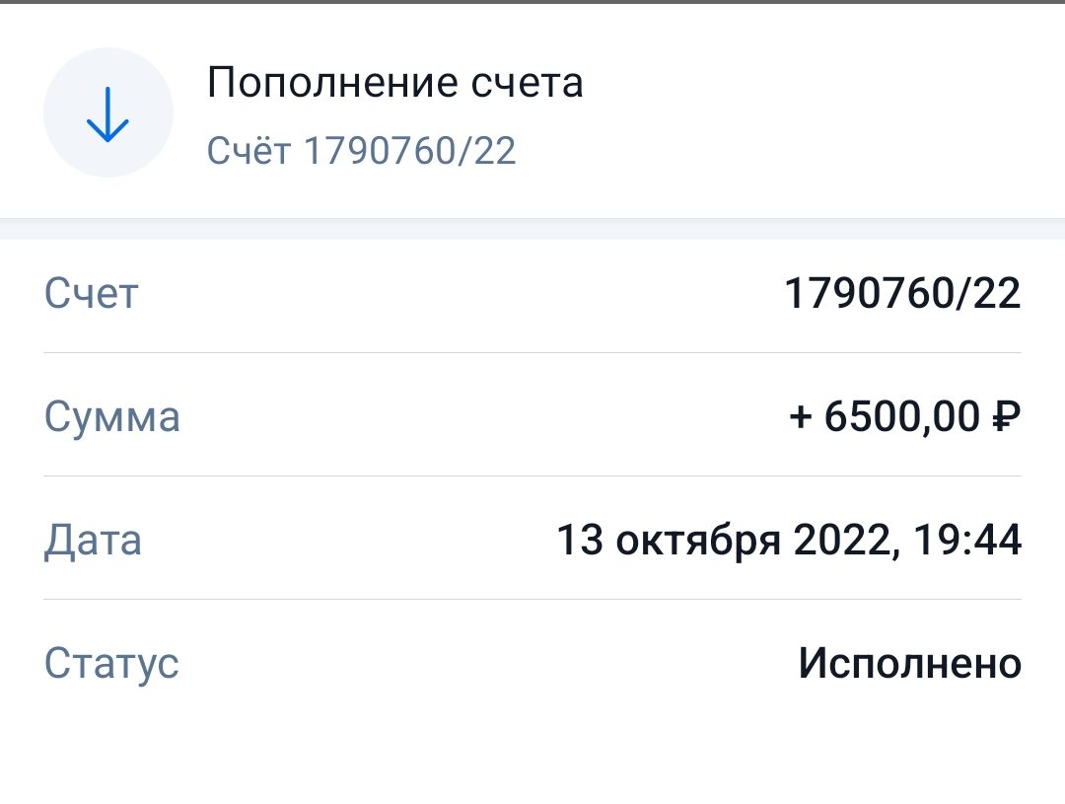The height and width of the screenshot is (804, 1065).
Task: Click divider line between Дата and Статус rows
Action: tap(532, 599)
